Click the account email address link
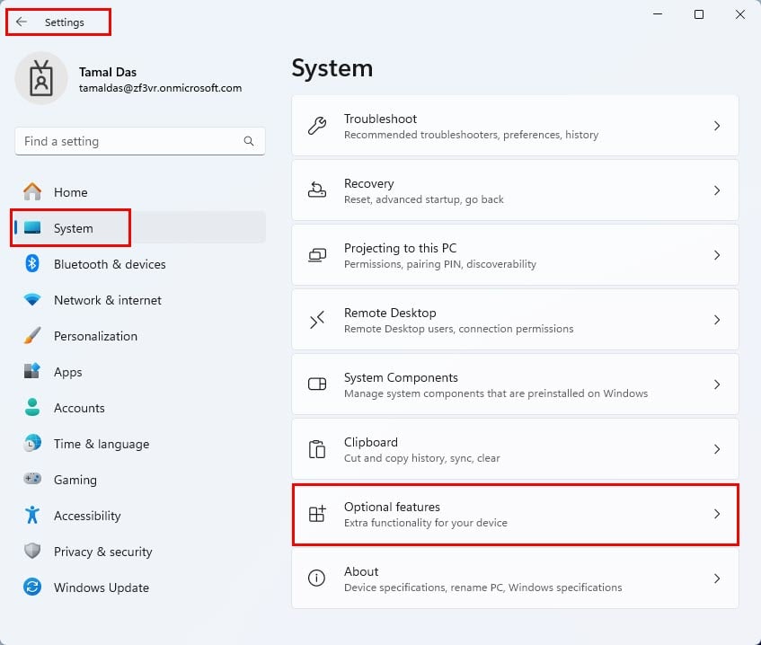The image size is (761, 645). (160, 88)
